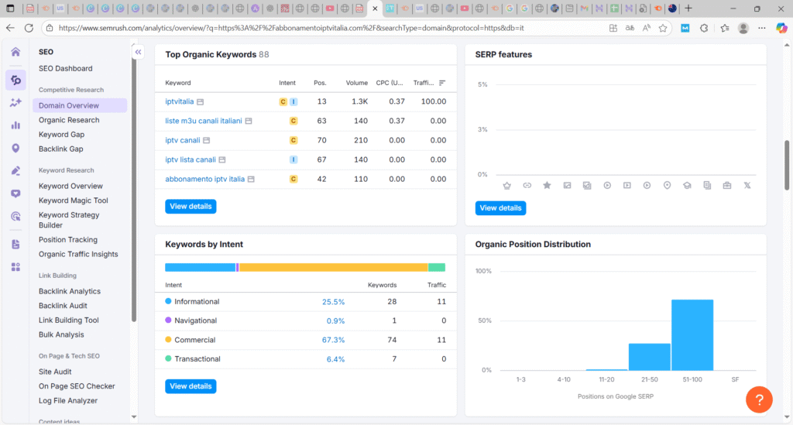Click the yellow Commercial segment of intent bar
The width and height of the screenshot is (793, 425).
tap(333, 267)
